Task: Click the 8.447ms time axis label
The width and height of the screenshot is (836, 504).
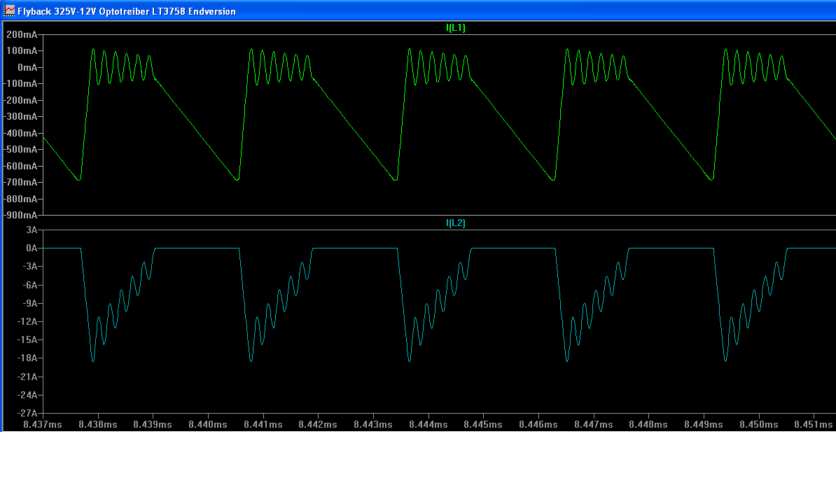Action: pyautogui.click(x=594, y=424)
